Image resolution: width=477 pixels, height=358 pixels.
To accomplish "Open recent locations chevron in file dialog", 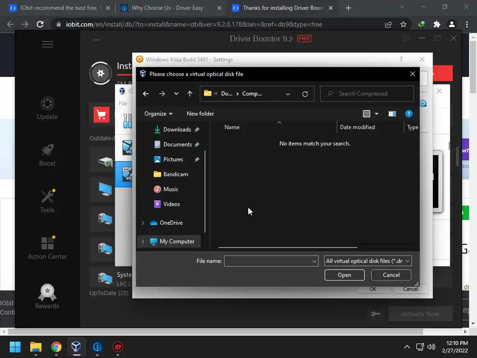I will (x=176, y=94).
